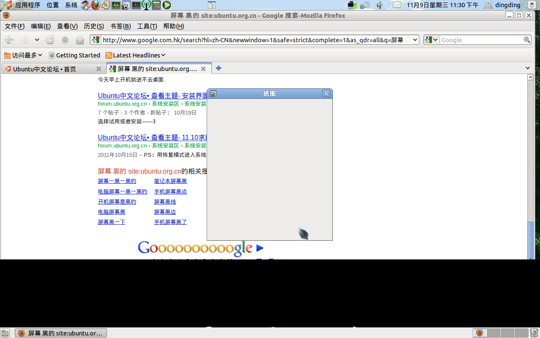Reload the page with refresh icon
540x338 pixels.
[50, 40]
